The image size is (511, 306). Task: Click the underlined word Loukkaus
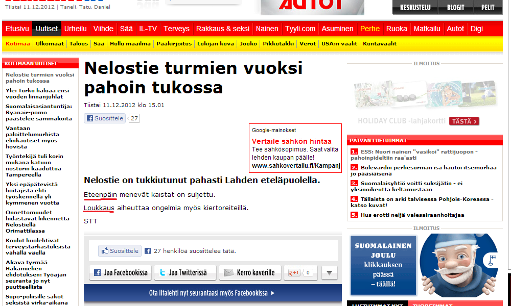click(99, 208)
